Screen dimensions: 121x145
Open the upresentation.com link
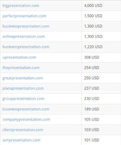[x=19, y=57]
